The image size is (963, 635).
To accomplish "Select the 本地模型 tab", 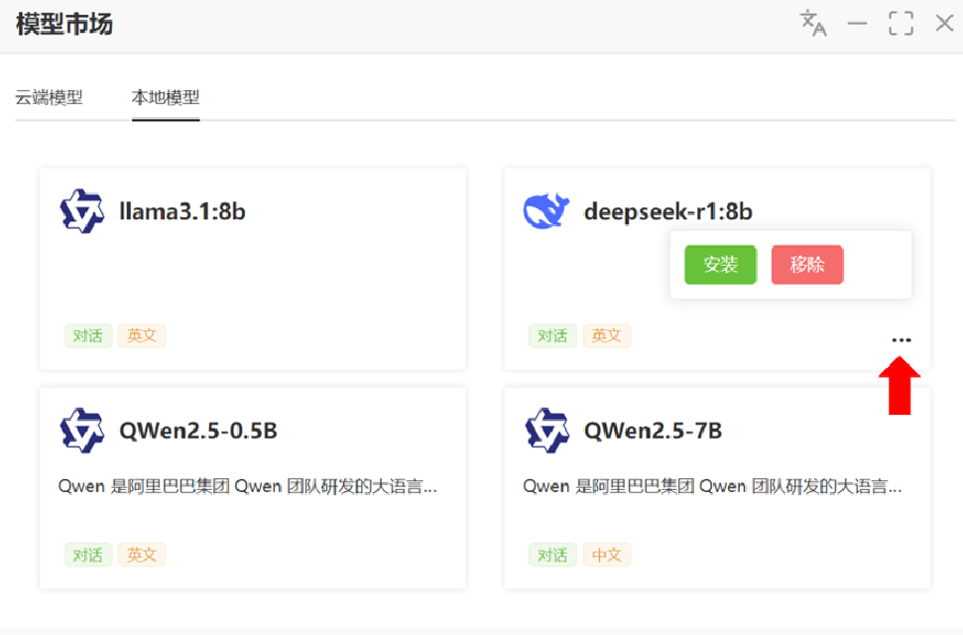I will (166, 97).
